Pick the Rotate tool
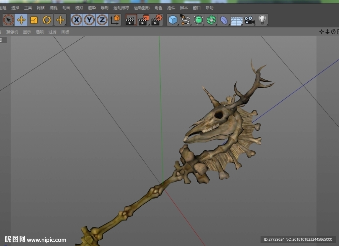Image resolution: width=339 pixels, height=246 pixels. tap(47, 20)
